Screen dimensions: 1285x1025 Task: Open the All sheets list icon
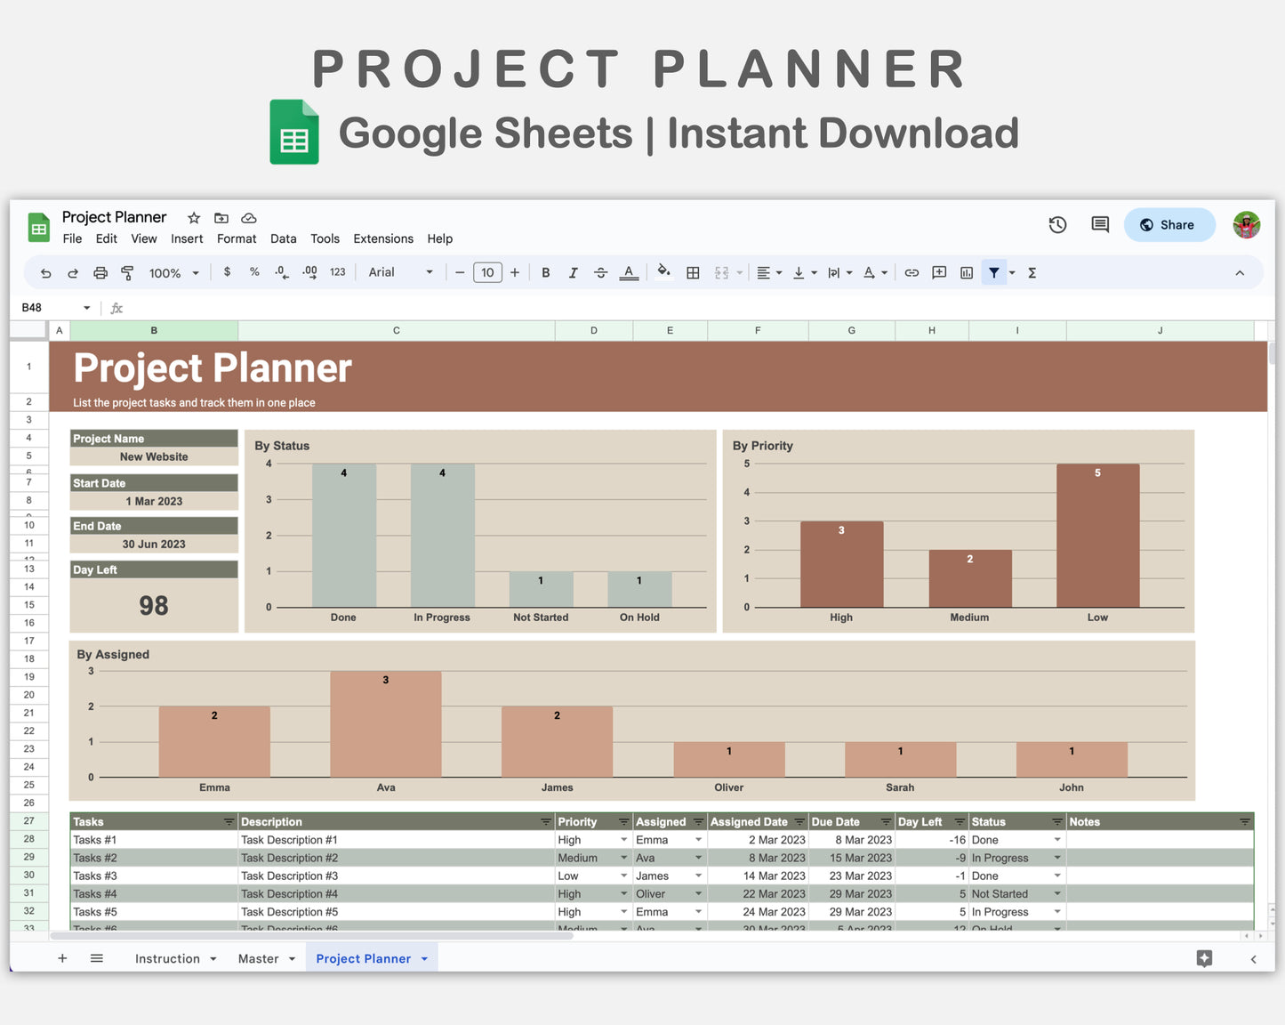click(x=97, y=958)
